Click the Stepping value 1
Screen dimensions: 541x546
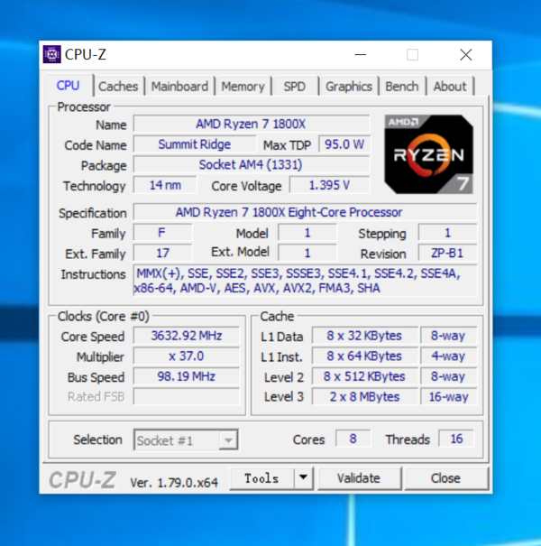point(447,233)
